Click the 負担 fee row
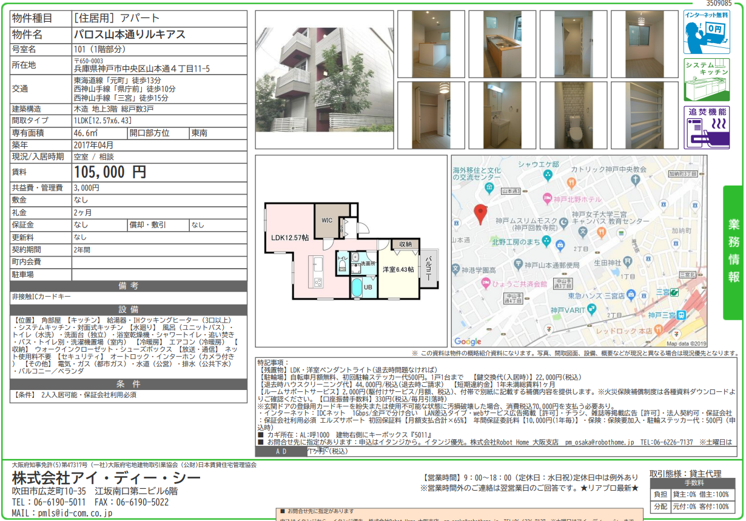The height and width of the screenshot is (521, 746). pos(693,494)
